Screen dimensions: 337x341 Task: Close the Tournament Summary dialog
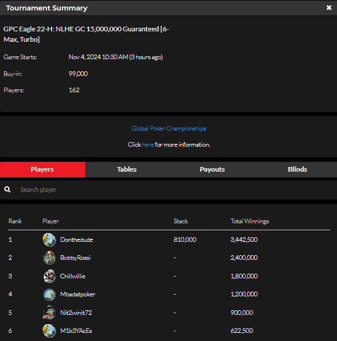pyautogui.click(x=329, y=8)
